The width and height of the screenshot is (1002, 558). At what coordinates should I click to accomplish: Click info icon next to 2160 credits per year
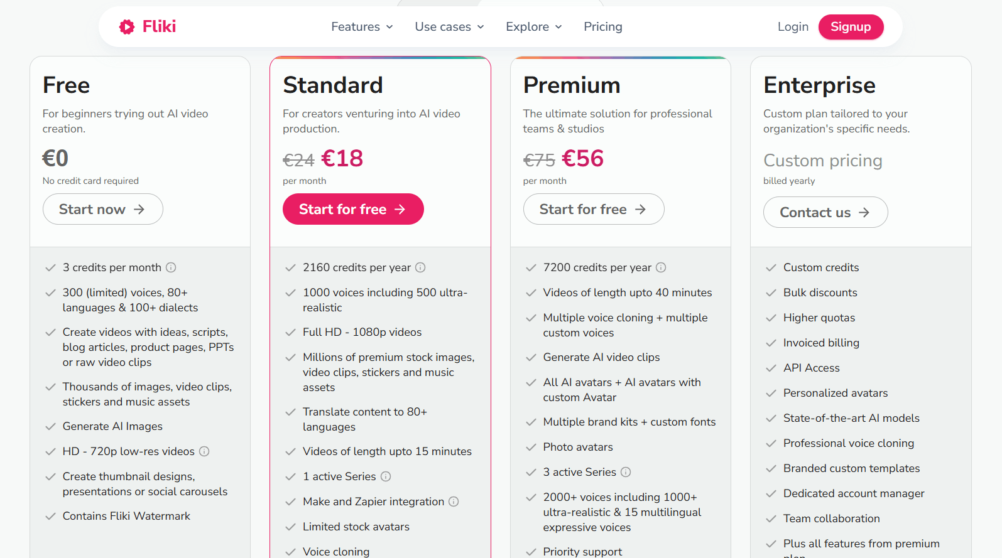click(x=420, y=267)
